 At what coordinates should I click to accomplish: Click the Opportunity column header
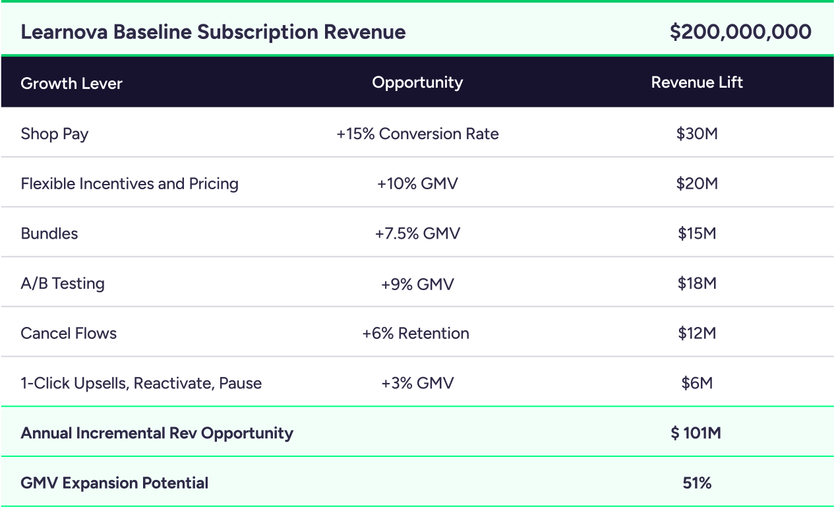(417, 82)
